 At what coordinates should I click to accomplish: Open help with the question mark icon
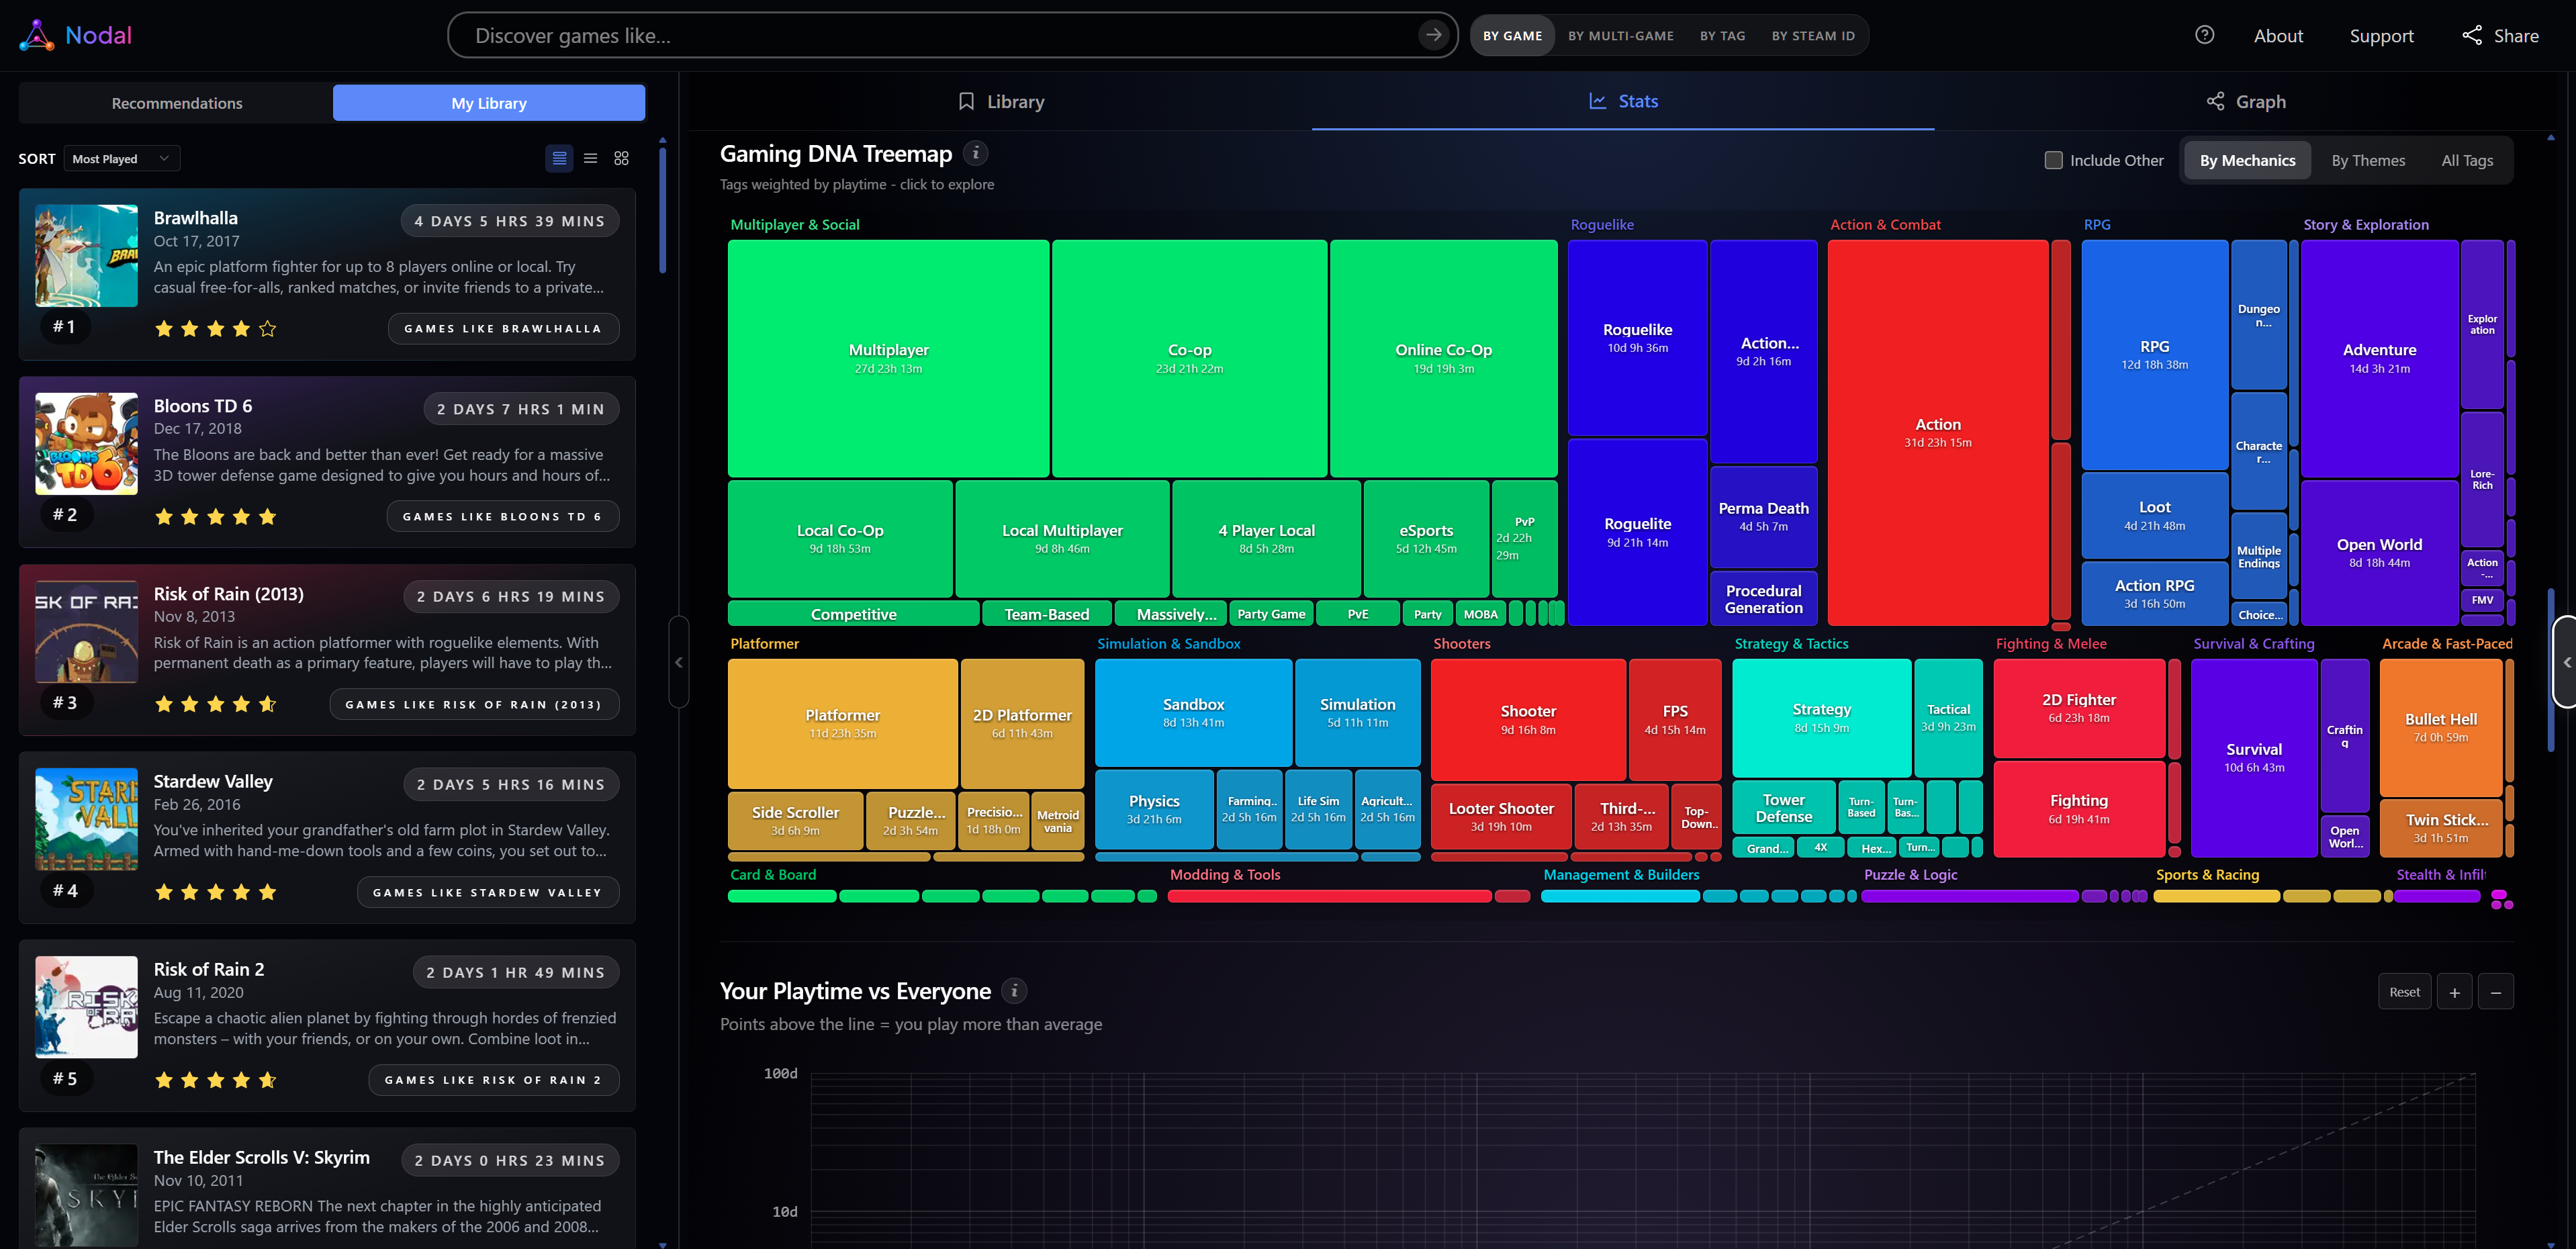[2204, 35]
